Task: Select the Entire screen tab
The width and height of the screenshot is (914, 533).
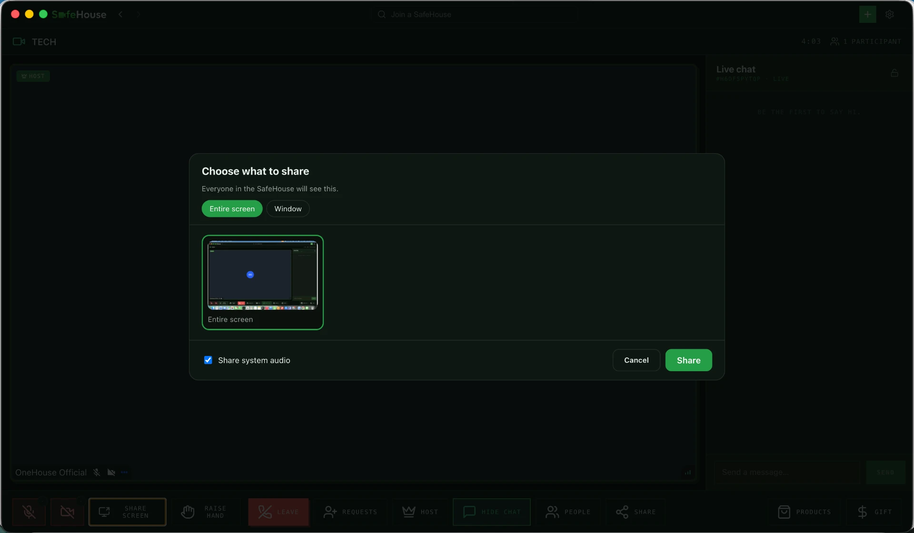Action: tap(232, 209)
